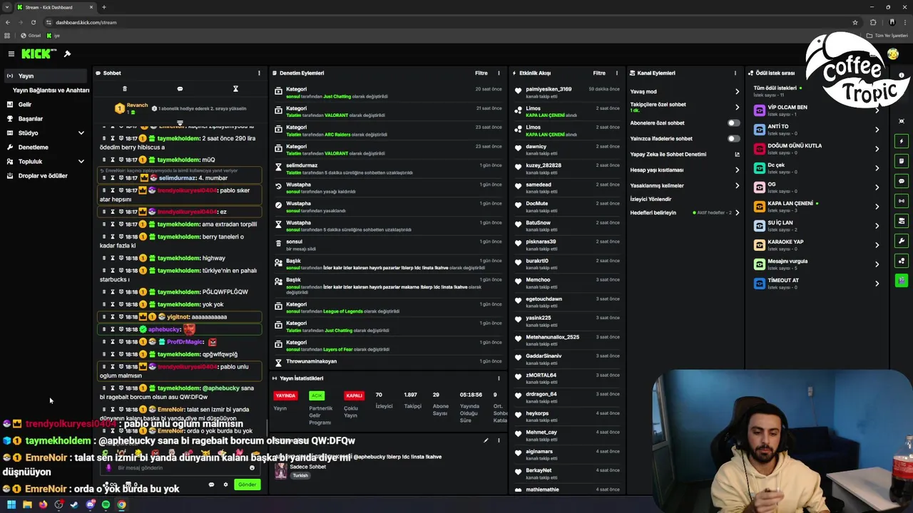The image size is (913, 513).
Task: Click the SU İÇ LAN reward entry
Action: [x=816, y=226]
